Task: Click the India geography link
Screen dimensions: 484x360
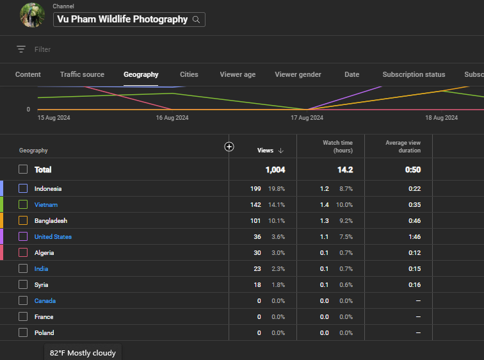Action: coord(41,269)
